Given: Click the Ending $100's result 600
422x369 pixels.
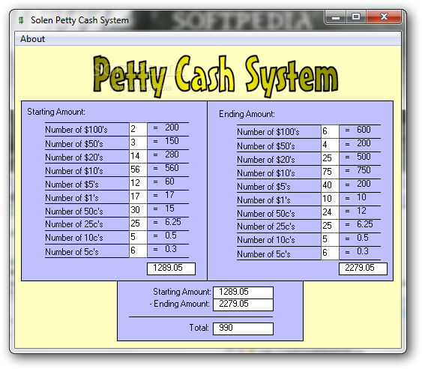Looking at the screenshot, I should coord(364,130).
